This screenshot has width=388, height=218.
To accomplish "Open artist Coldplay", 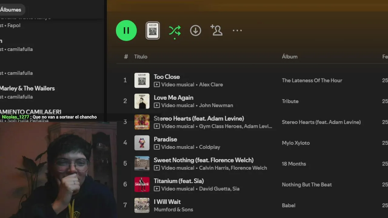I will (x=209, y=147).
